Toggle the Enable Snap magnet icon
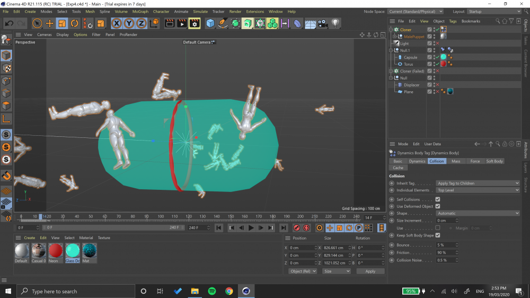This screenshot has height=298, width=530. [6, 176]
